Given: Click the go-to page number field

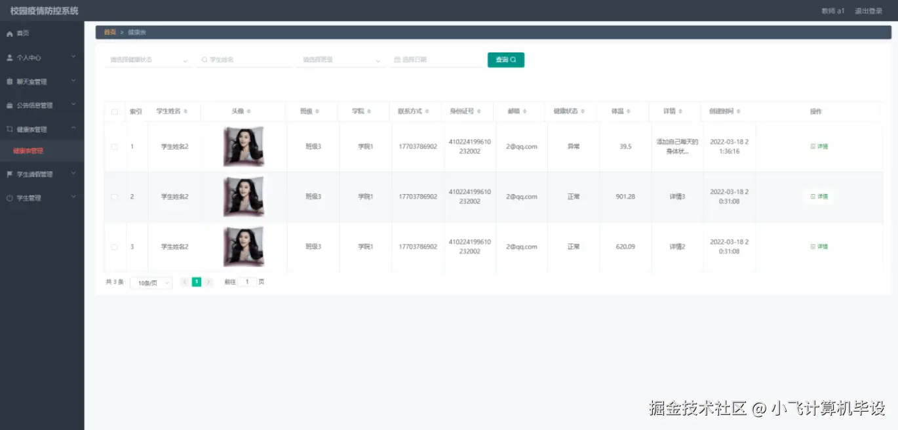Looking at the screenshot, I should 247,283.
